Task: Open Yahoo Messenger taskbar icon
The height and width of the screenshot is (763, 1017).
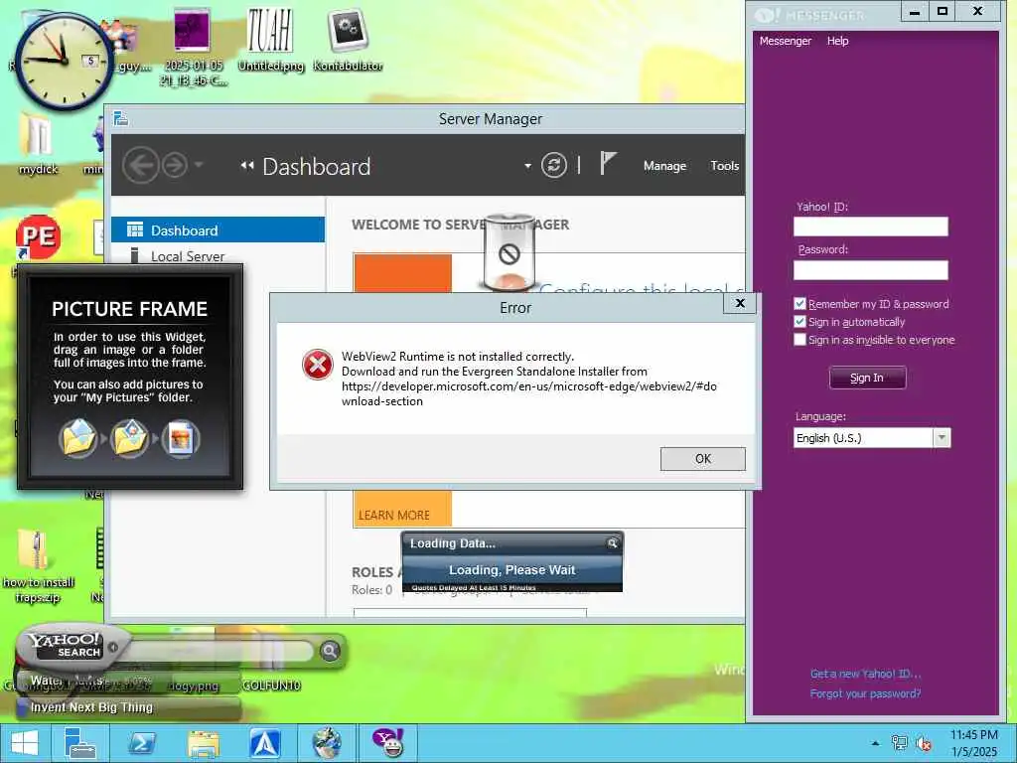Action: (388, 743)
